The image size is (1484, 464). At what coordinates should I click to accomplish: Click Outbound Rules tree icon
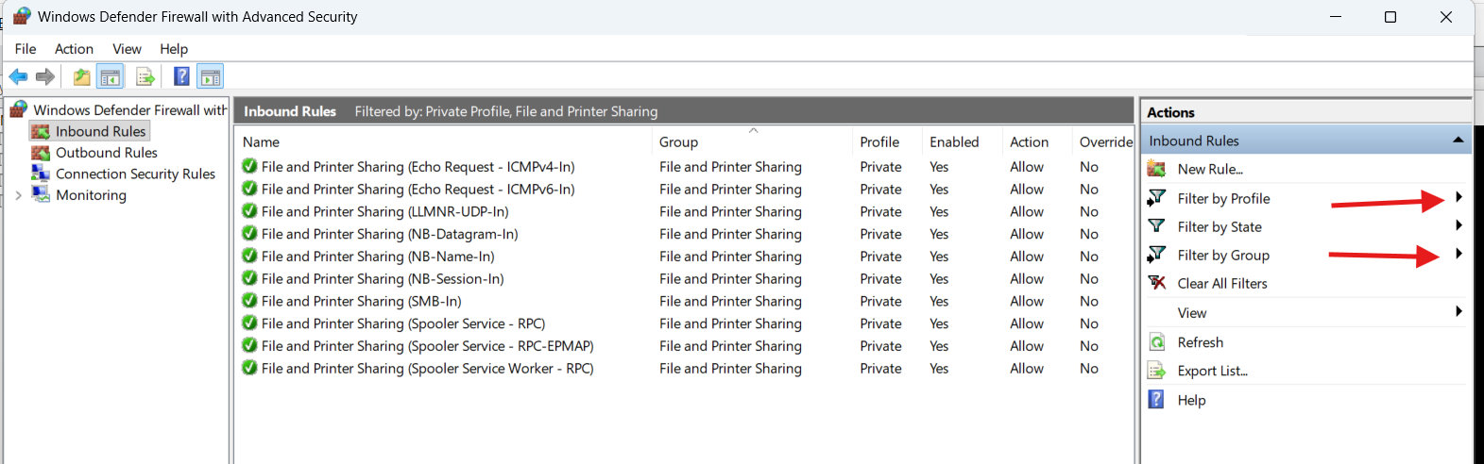pos(41,153)
